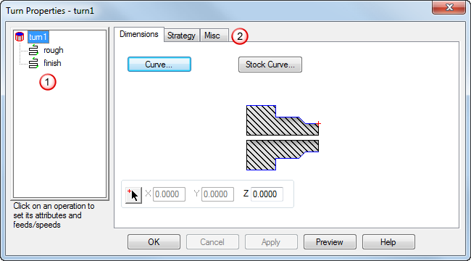Open the Stock Curve... dialog
Image resolution: width=471 pixels, height=261 pixels.
[x=270, y=65]
